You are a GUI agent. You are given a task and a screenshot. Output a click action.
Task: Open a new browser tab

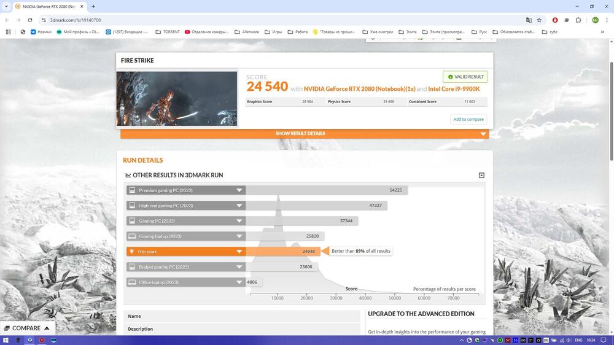[x=93, y=6]
